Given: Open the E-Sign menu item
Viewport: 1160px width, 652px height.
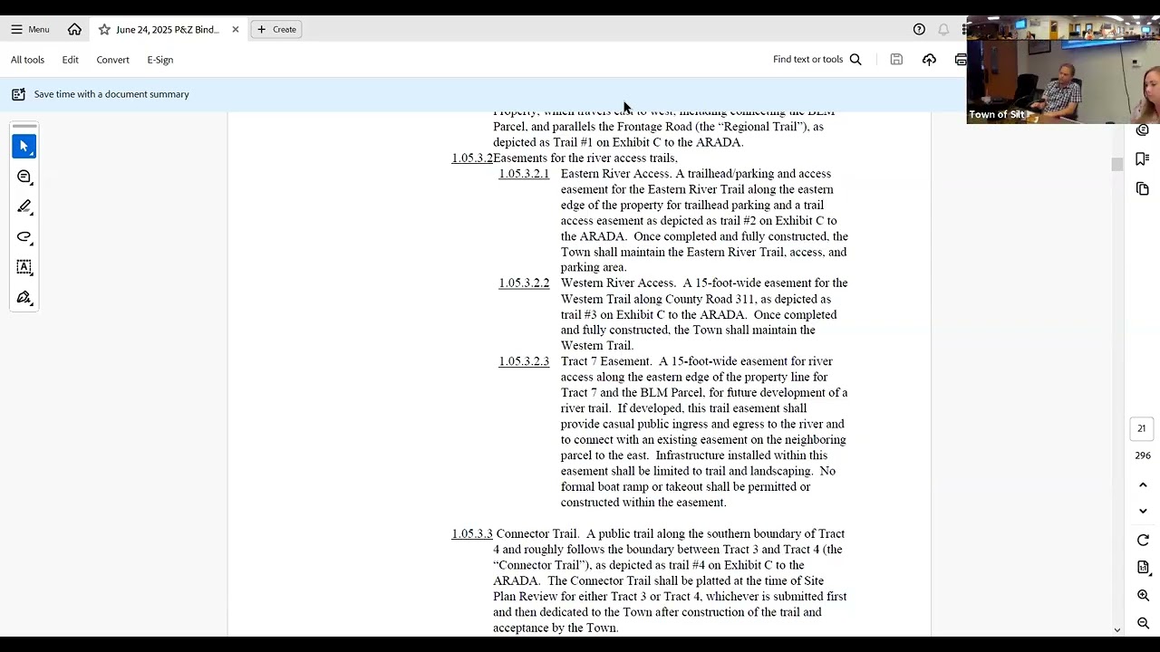Looking at the screenshot, I should click(160, 60).
